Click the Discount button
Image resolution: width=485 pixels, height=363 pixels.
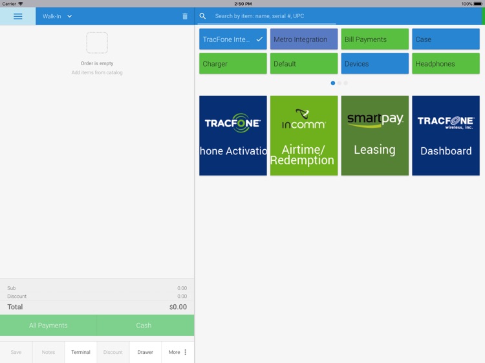113,352
